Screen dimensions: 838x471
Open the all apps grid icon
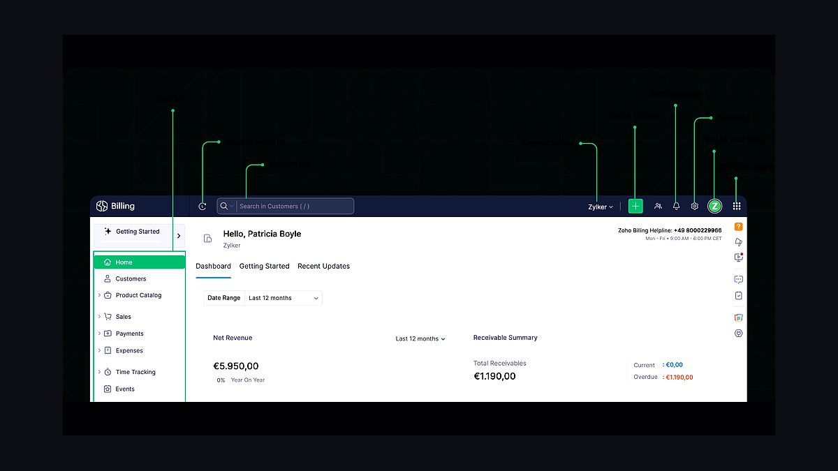point(737,206)
